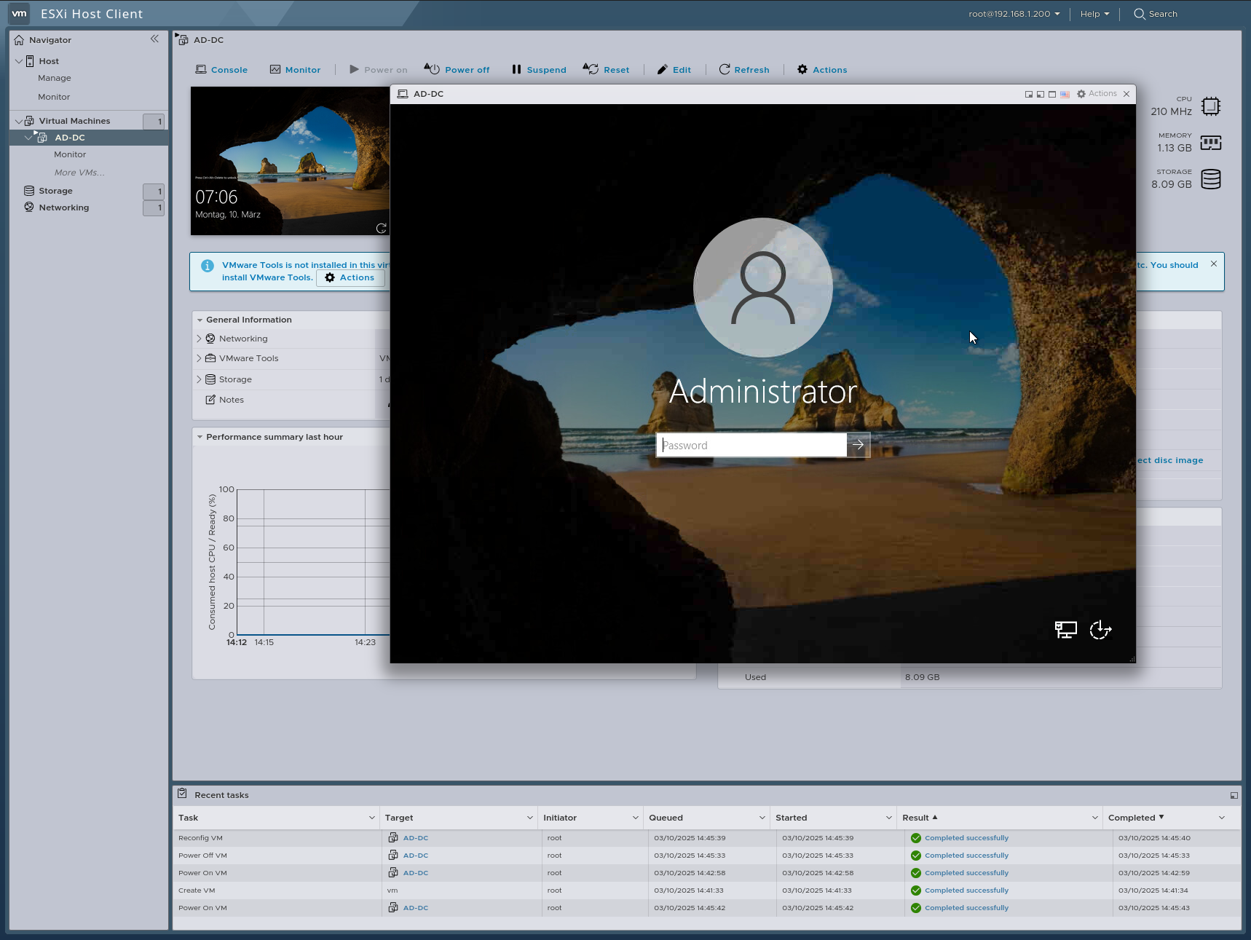Collapse the General Information section
The height and width of the screenshot is (940, 1251).
[x=200, y=320]
